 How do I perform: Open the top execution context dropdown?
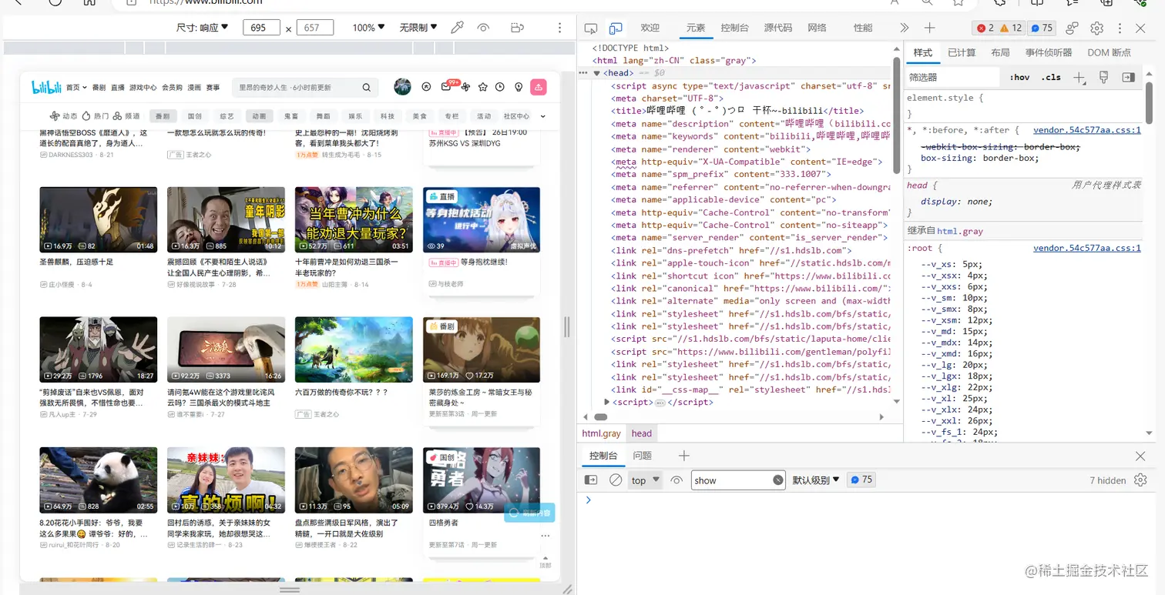pos(646,480)
